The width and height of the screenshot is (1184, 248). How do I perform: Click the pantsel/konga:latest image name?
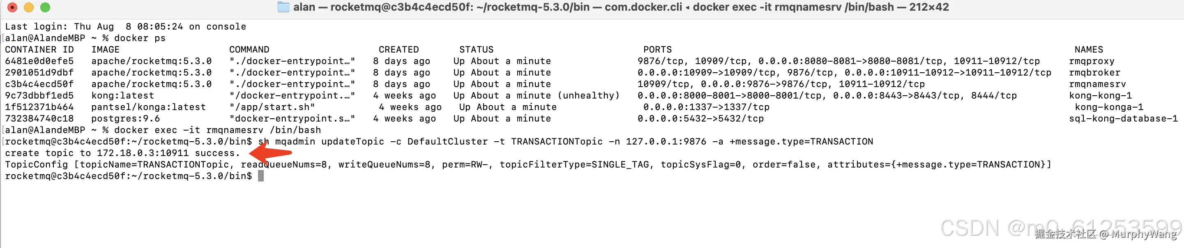(148, 107)
